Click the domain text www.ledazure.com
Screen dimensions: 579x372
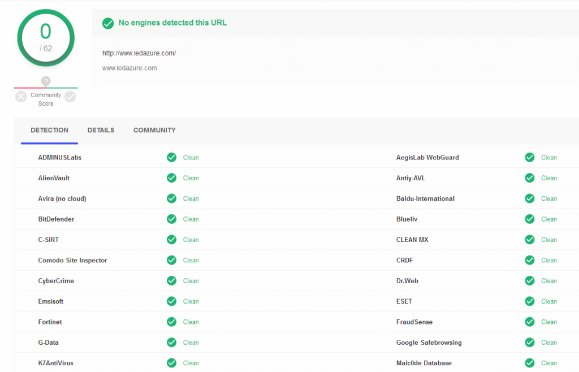pyautogui.click(x=129, y=68)
